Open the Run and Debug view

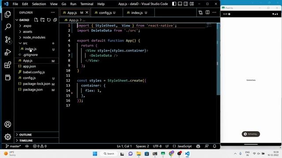[x=7, y=52]
